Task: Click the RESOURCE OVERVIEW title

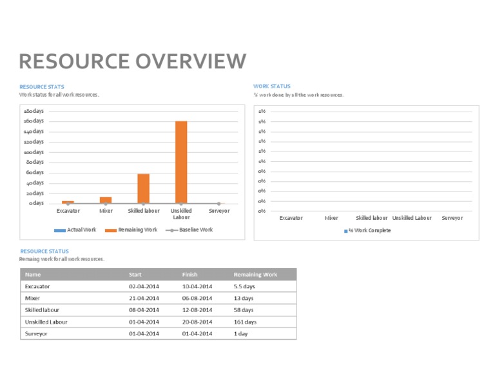Action: click(133, 61)
